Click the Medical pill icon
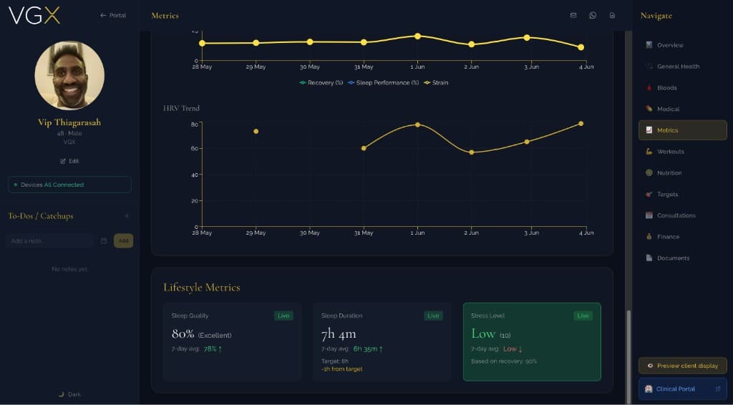Image resolution: width=733 pixels, height=405 pixels. point(649,109)
